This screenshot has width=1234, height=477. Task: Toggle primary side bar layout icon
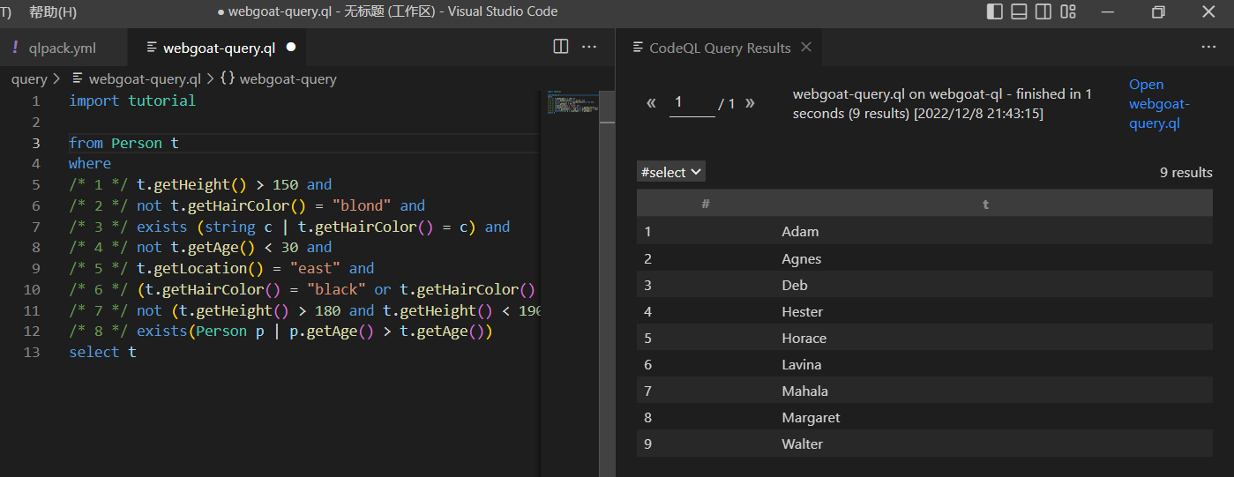[995, 11]
